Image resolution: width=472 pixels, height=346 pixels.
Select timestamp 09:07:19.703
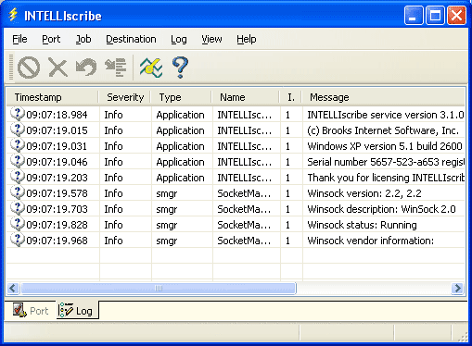click(57, 209)
